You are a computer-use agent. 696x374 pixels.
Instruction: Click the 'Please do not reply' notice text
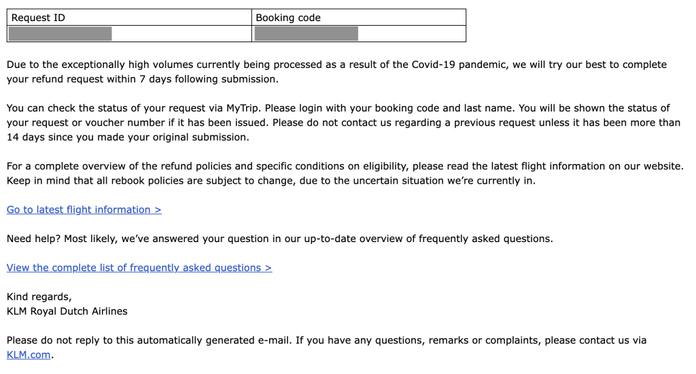point(54,340)
